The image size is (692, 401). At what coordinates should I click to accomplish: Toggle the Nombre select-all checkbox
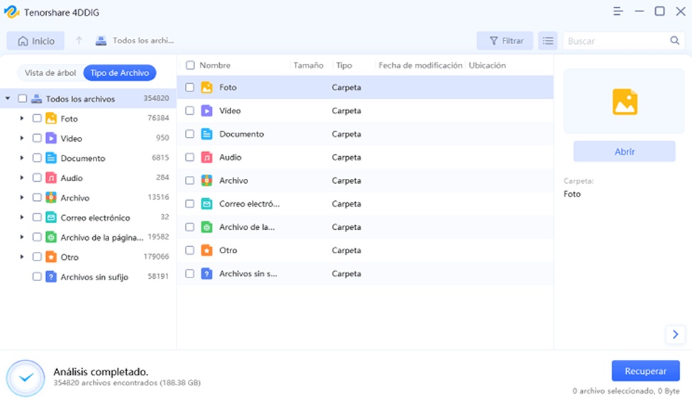(x=190, y=65)
